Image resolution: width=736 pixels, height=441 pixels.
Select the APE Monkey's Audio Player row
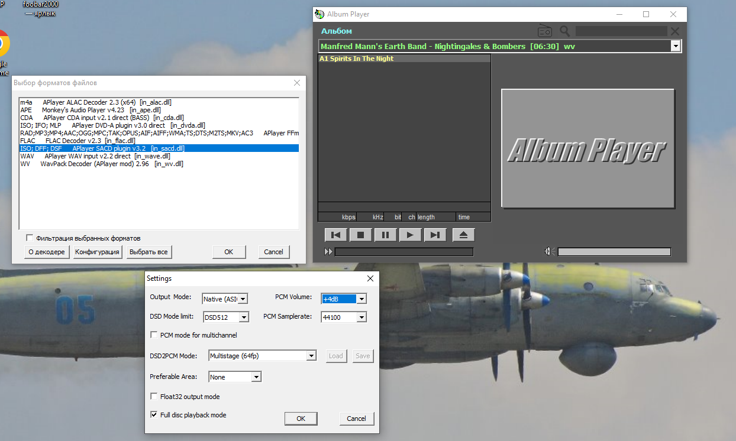pyautogui.click(x=159, y=110)
